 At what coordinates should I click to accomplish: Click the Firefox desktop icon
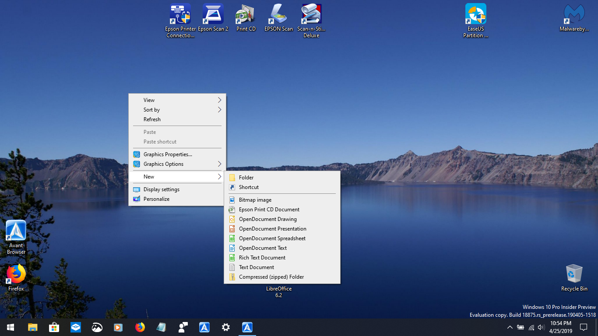[x=16, y=277]
